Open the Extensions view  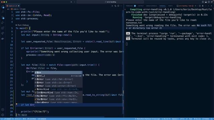[x=3, y=28]
